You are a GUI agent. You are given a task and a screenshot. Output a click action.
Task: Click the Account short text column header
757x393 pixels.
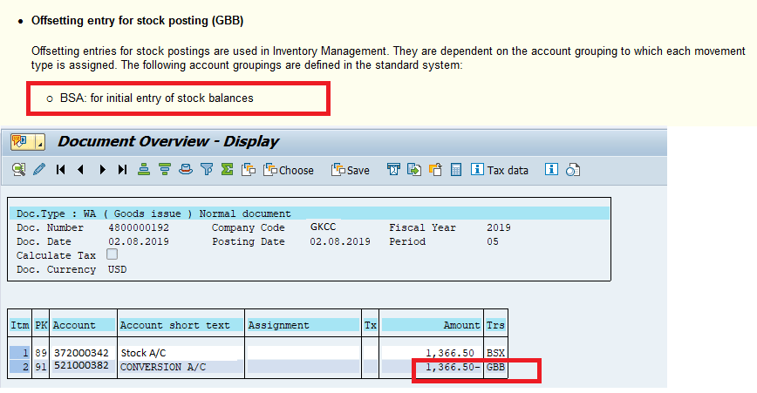(181, 325)
